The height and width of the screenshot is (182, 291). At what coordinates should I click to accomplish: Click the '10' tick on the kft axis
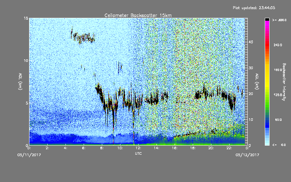tap(251, 120)
